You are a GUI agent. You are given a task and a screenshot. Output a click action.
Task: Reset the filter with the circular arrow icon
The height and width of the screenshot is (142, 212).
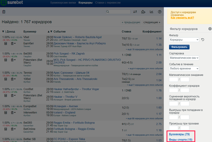coord(203,40)
